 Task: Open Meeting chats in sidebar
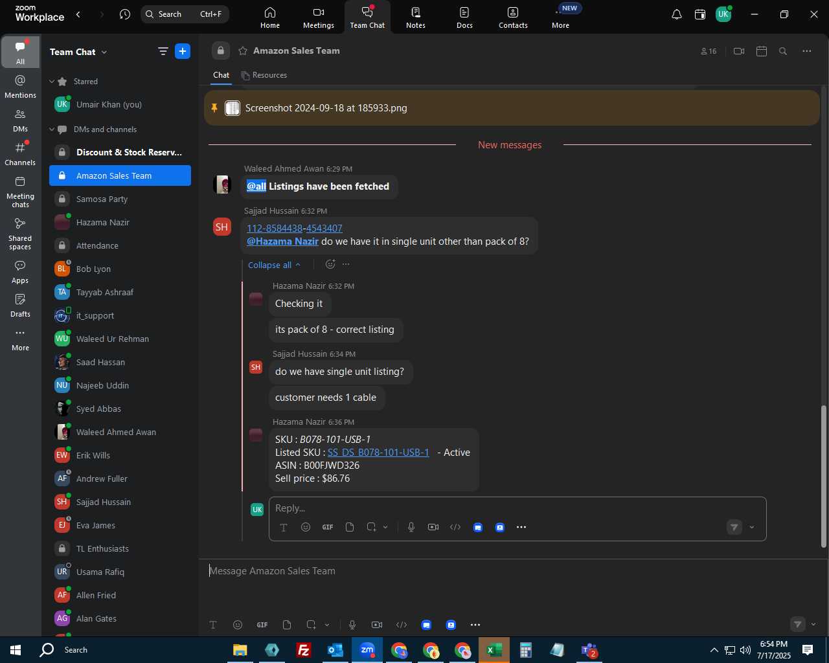[20, 192]
